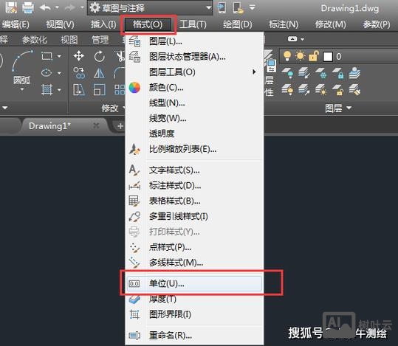Click the 格式(O) menu
398x346 pixels.
tap(148, 24)
